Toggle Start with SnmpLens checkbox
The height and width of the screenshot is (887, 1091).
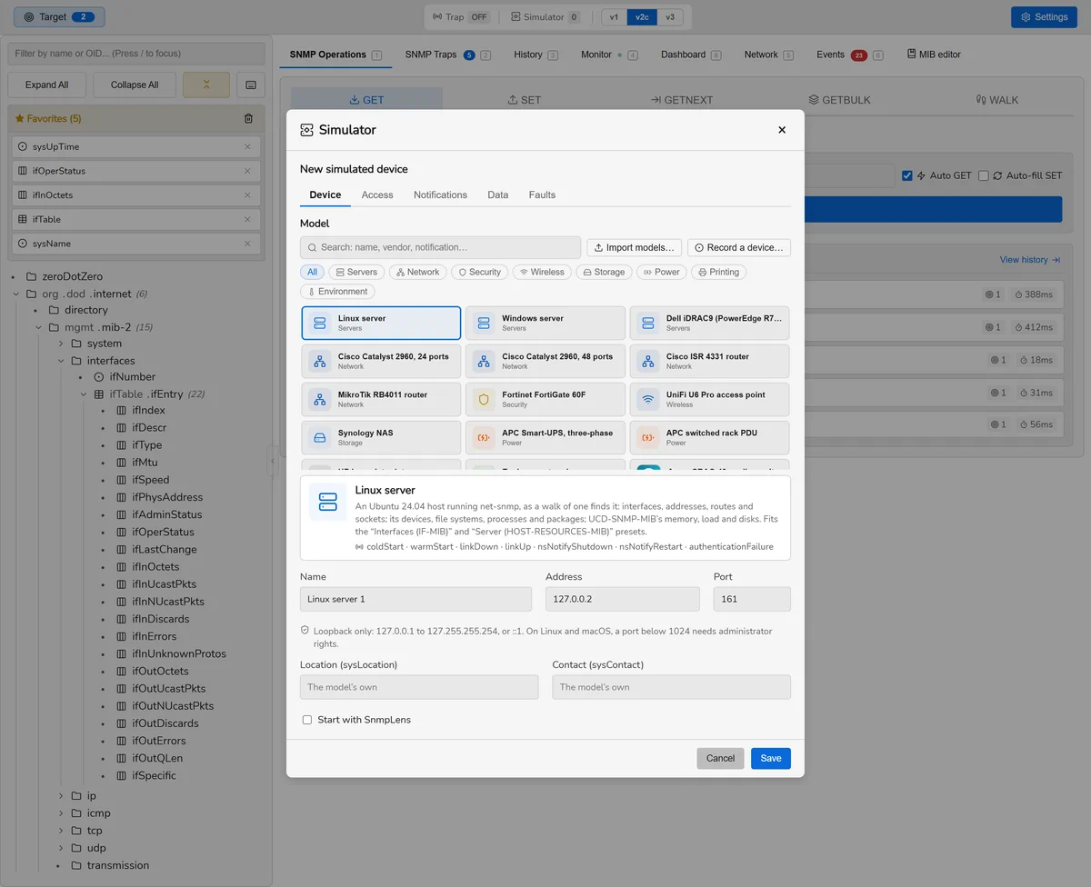pos(307,720)
